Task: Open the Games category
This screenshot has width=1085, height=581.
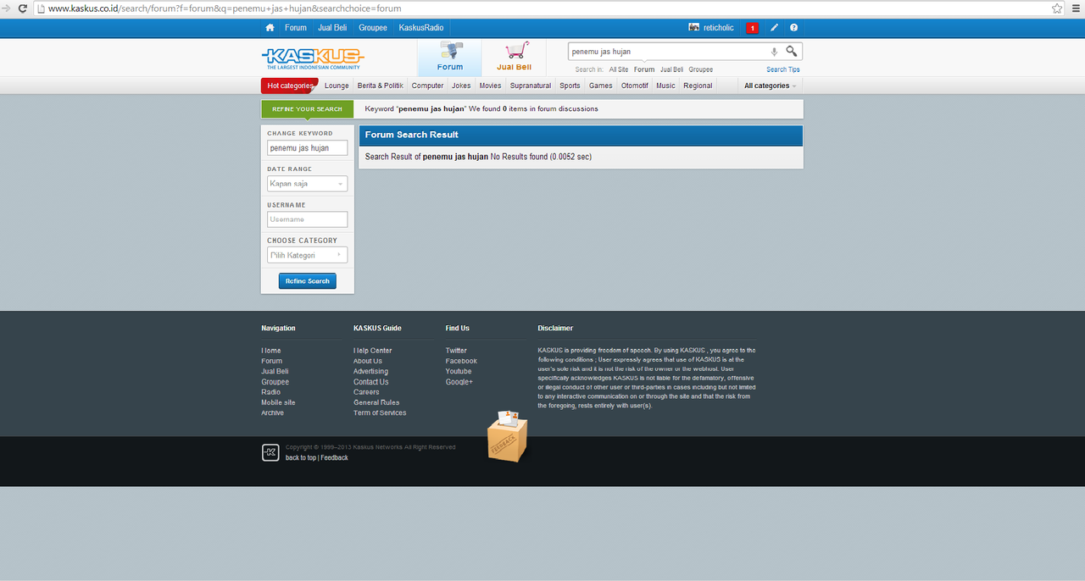Action: pyautogui.click(x=601, y=86)
